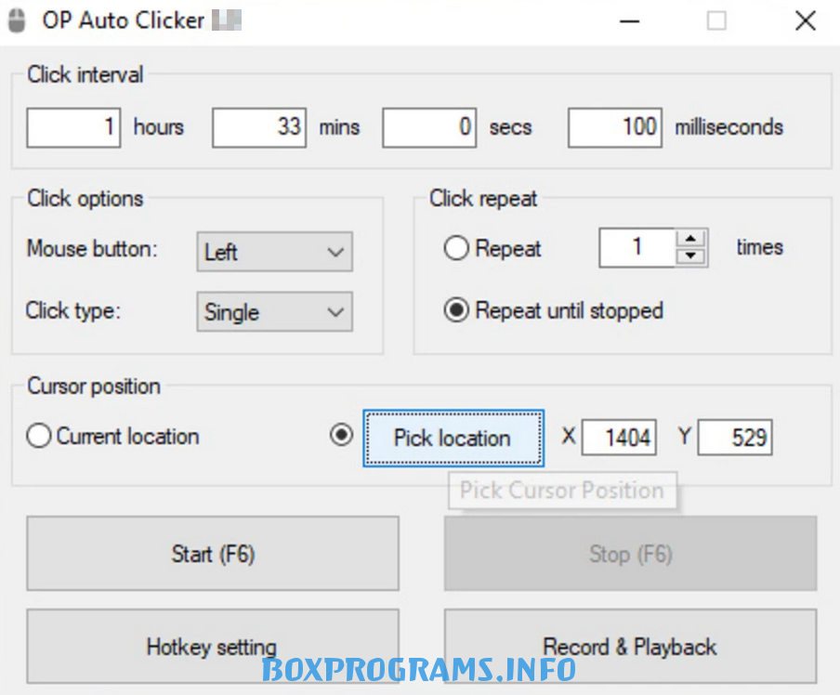
Task: Open Hotkey setting
Action: 213,647
